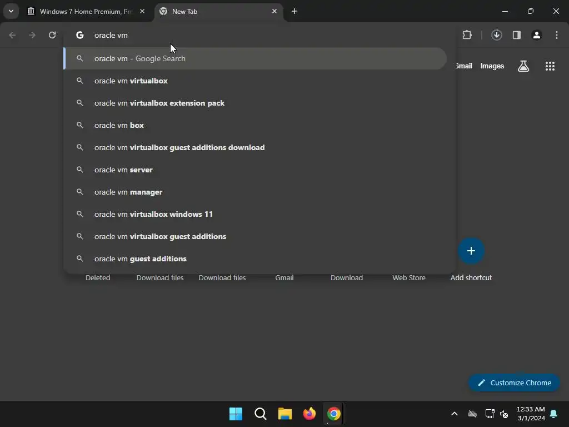Viewport: 569px width, 427px height.
Task: Open the Google apps grid icon
Action: [x=550, y=66]
